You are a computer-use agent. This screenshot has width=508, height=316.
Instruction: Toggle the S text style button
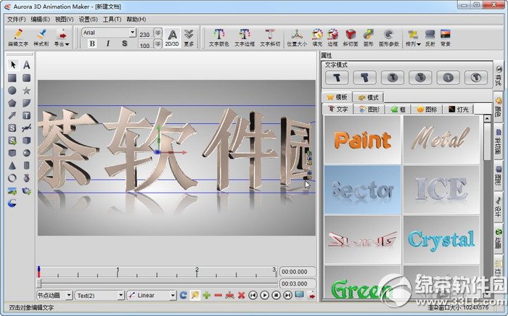(124, 43)
